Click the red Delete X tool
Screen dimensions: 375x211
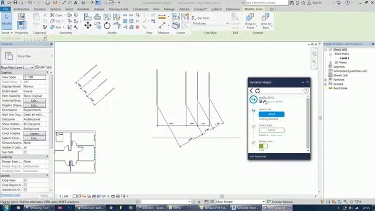tap(137, 28)
